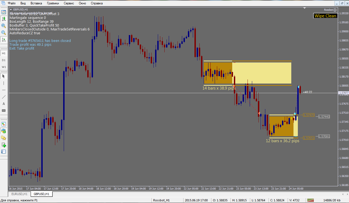Open the Файл menu

(11, 3)
